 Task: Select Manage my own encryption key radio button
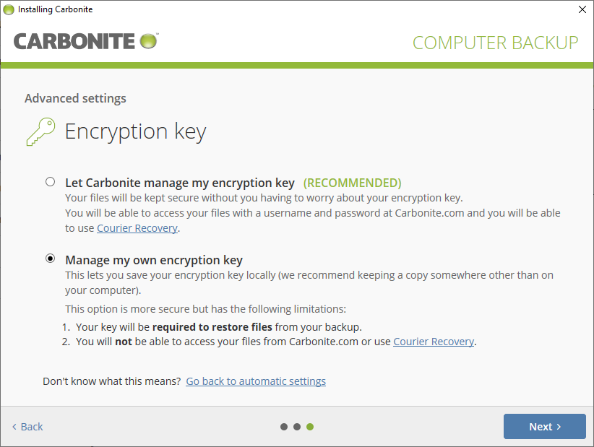50,258
